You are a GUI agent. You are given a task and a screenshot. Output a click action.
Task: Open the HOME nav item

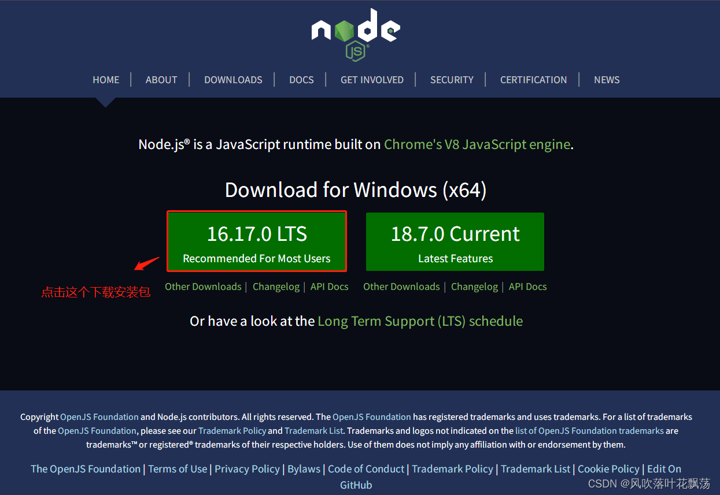click(x=106, y=80)
